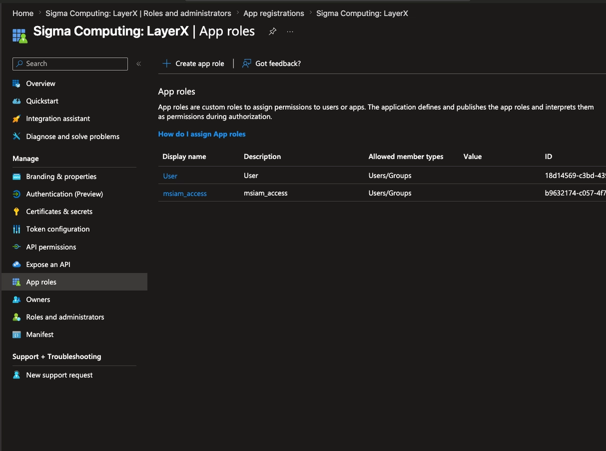Open the User app role link
Screen dimensions: 606x451
coord(170,176)
